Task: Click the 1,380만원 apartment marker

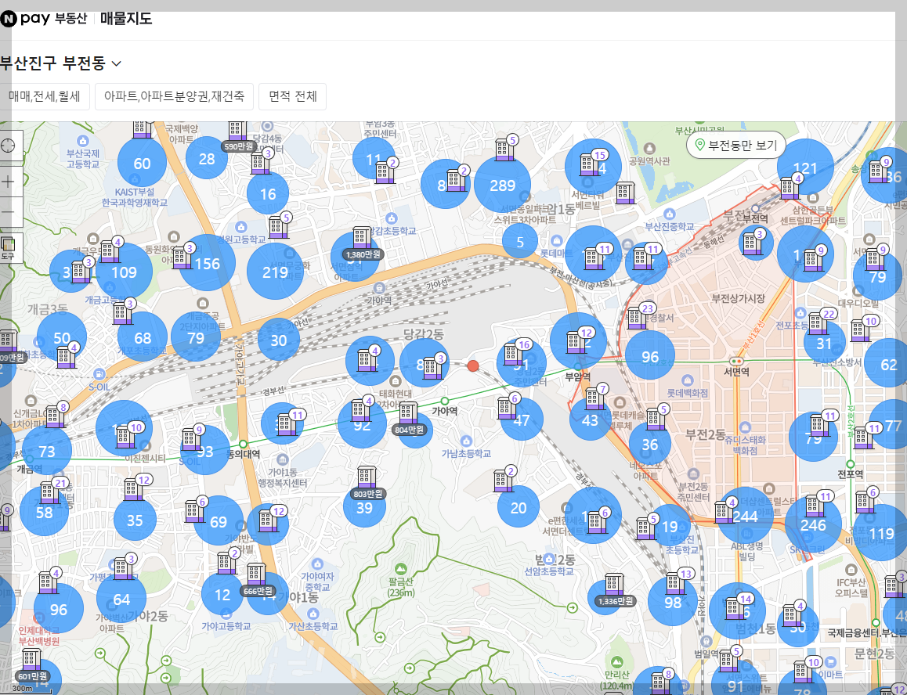Action: point(362,244)
